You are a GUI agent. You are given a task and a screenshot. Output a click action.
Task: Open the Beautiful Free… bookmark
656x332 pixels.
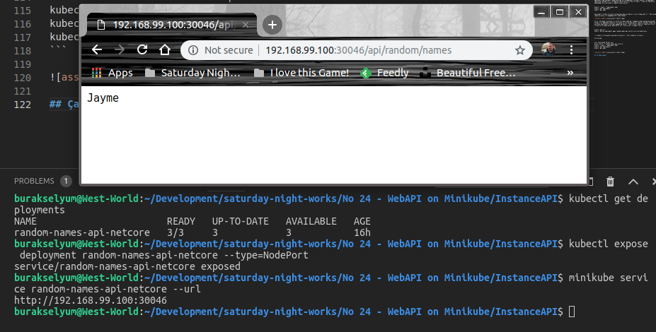coord(468,72)
